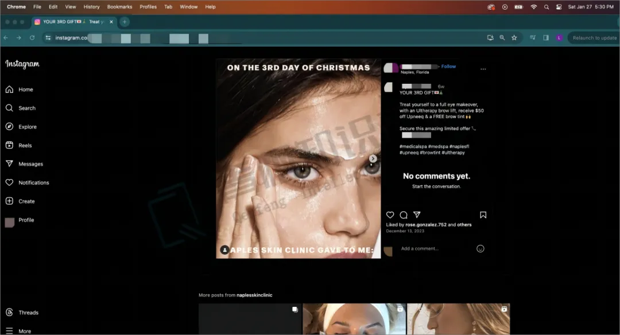Open Reels in sidebar
Viewport: 620px width, 335px height.
[x=18, y=145]
